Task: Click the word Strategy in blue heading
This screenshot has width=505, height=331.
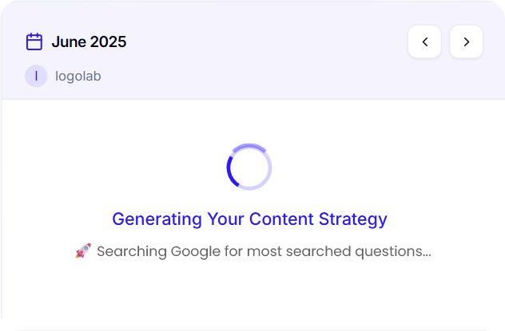Action: (353, 220)
